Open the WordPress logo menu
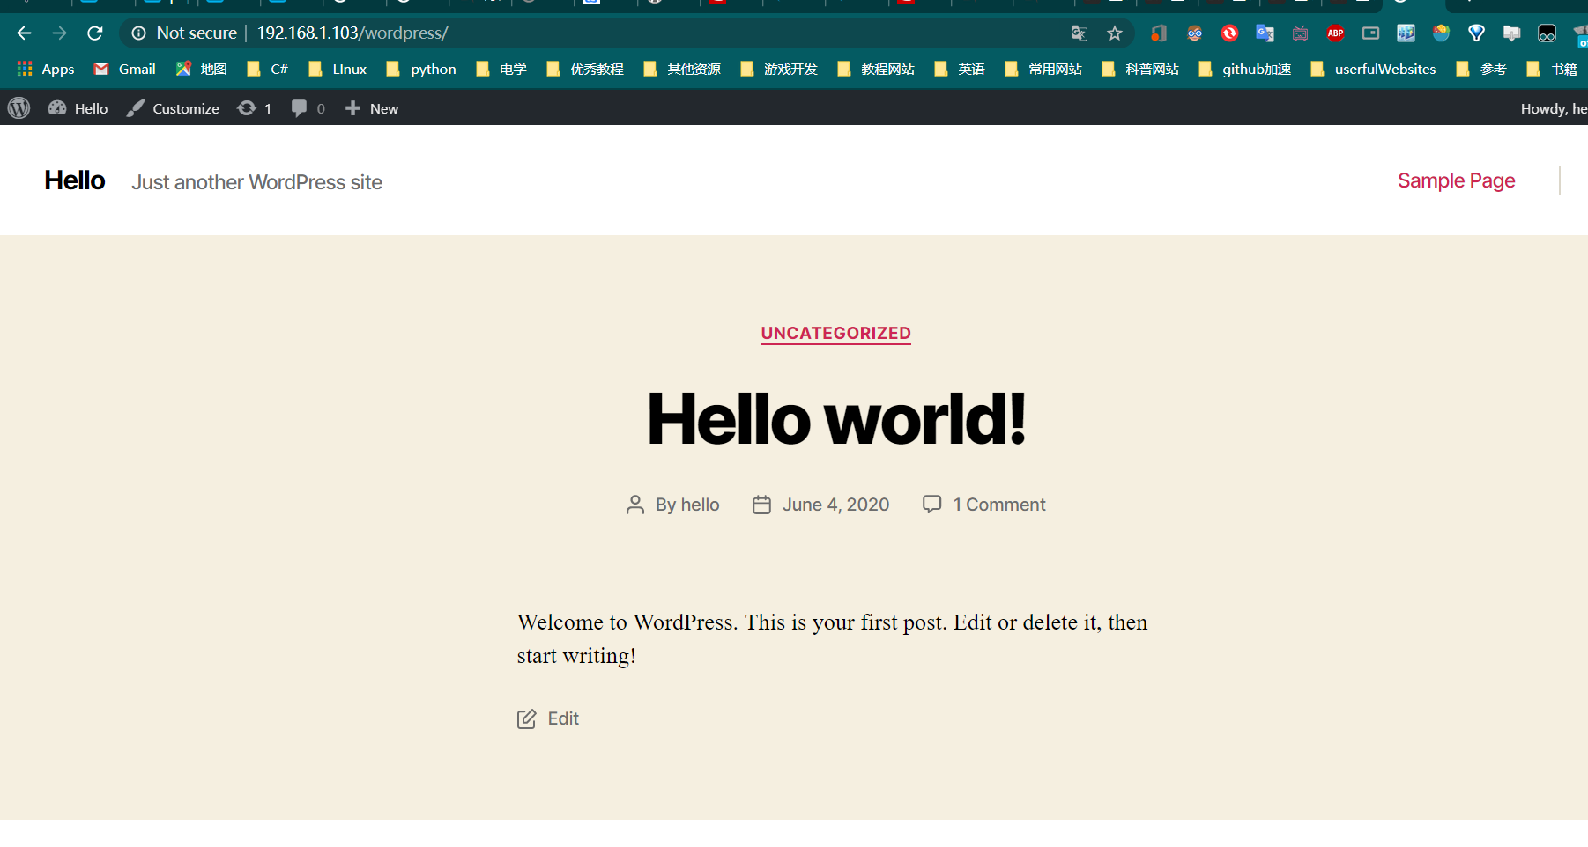Screen dimensions: 1588x847 point(19,108)
